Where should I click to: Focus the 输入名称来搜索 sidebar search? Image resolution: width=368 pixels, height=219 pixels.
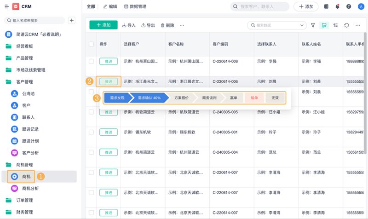(34, 20)
